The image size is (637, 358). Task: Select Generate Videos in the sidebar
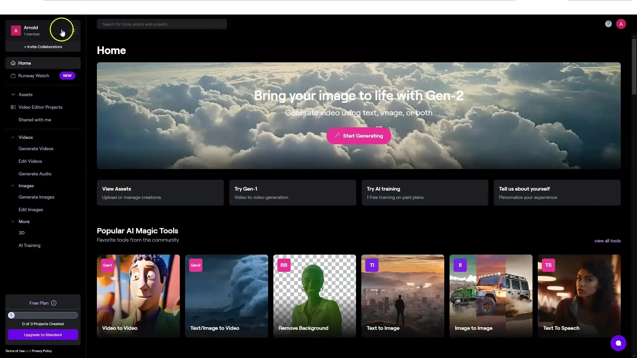coord(36,149)
